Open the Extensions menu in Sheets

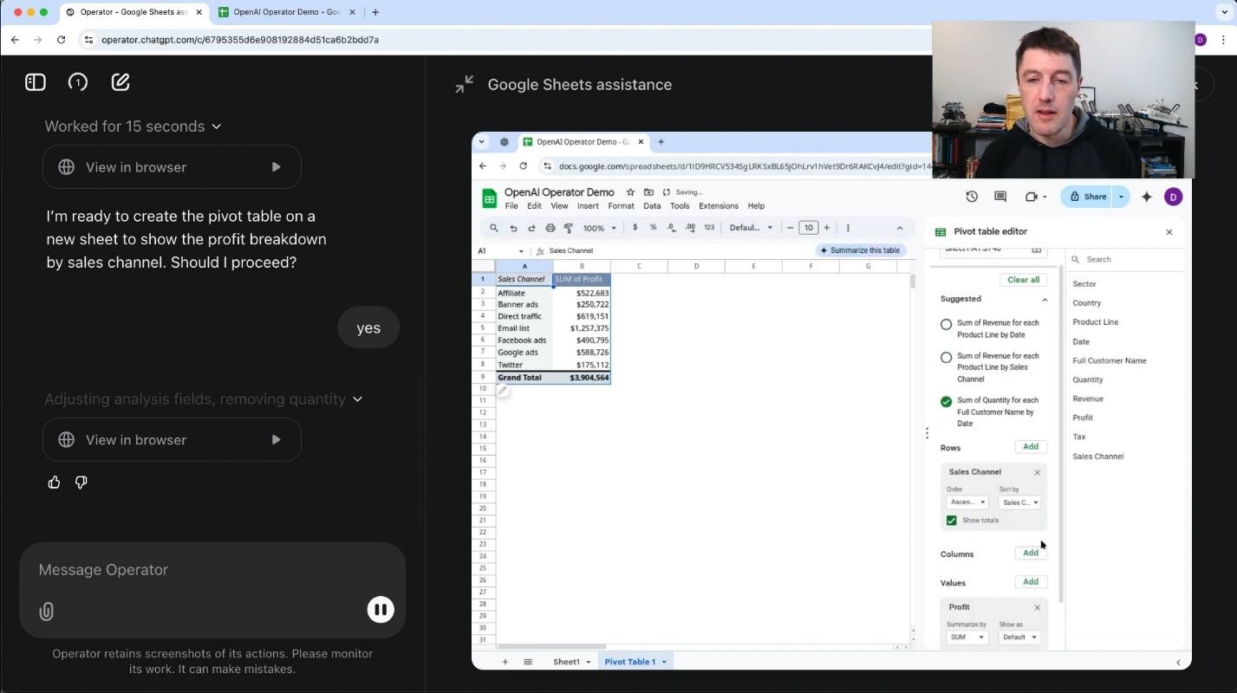718,206
